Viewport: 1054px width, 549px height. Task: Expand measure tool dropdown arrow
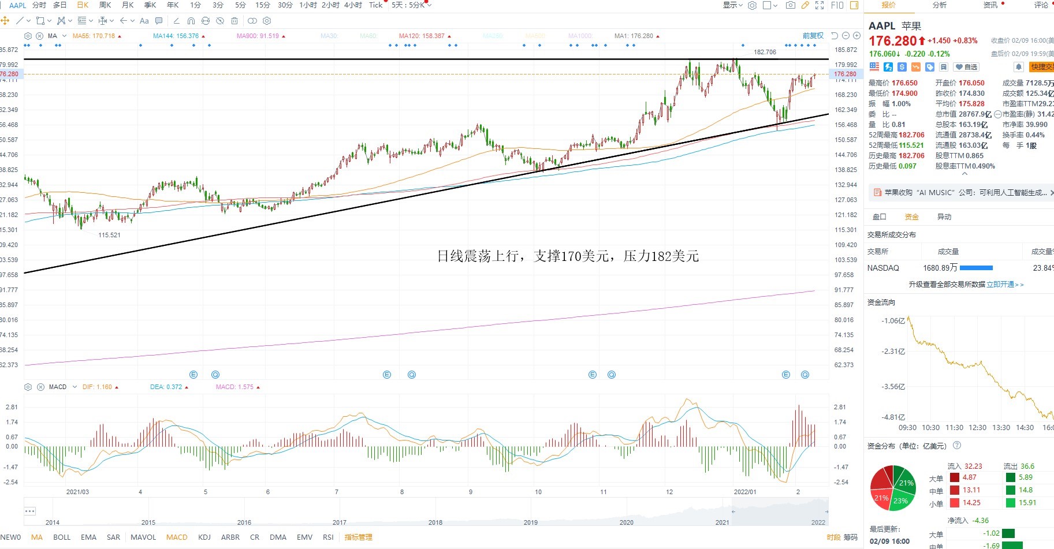coord(111,21)
